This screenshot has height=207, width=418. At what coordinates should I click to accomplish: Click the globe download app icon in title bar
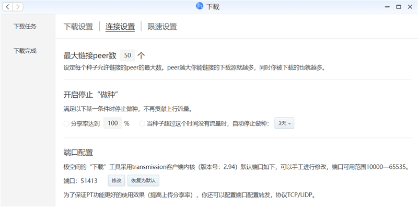coord(200,6)
